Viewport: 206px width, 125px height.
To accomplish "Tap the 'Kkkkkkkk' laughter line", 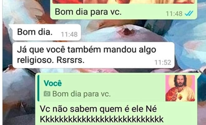I will point(101,119).
